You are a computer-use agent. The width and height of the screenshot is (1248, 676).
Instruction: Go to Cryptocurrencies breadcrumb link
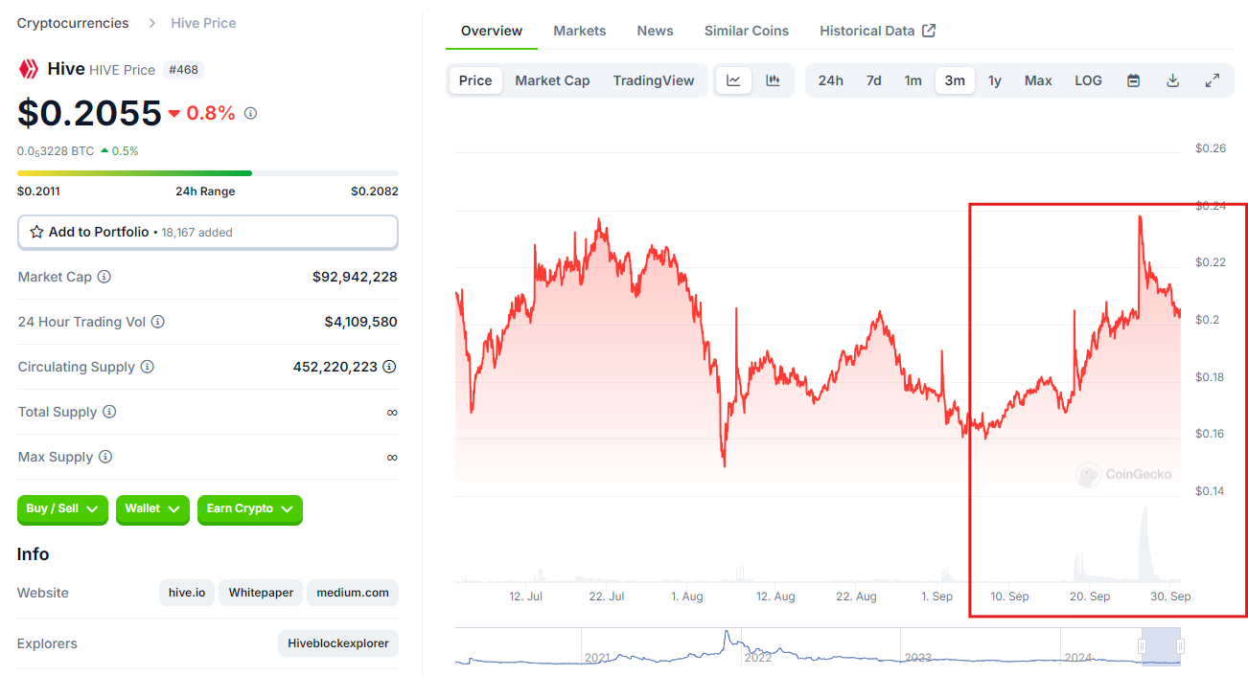coord(73,23)
